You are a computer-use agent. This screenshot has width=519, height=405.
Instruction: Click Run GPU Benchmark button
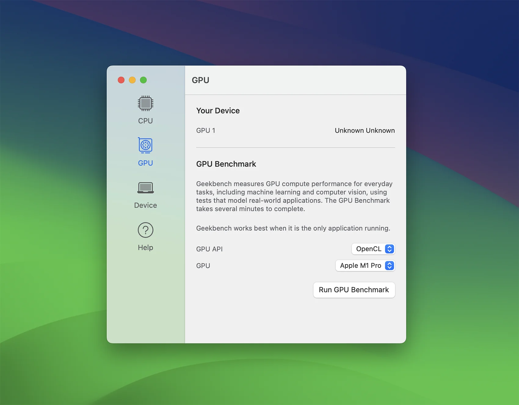pos(354,290)
